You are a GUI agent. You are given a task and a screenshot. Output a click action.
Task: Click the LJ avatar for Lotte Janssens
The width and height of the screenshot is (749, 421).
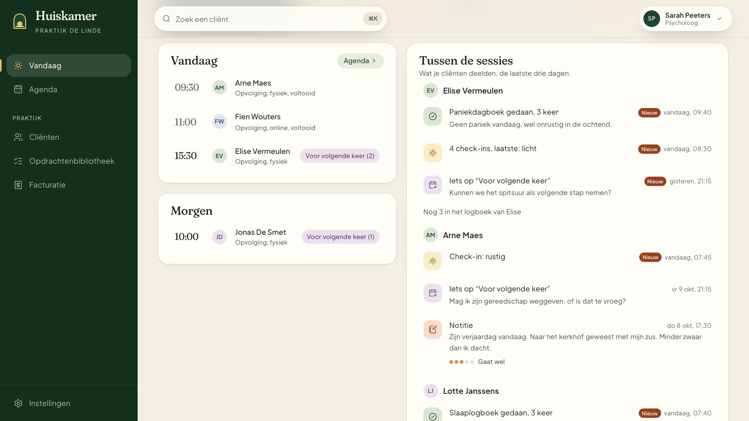coord(431,391)
